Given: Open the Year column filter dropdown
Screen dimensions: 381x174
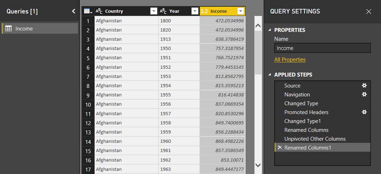Looking at the screenshot, I should [x=195, y=11].
